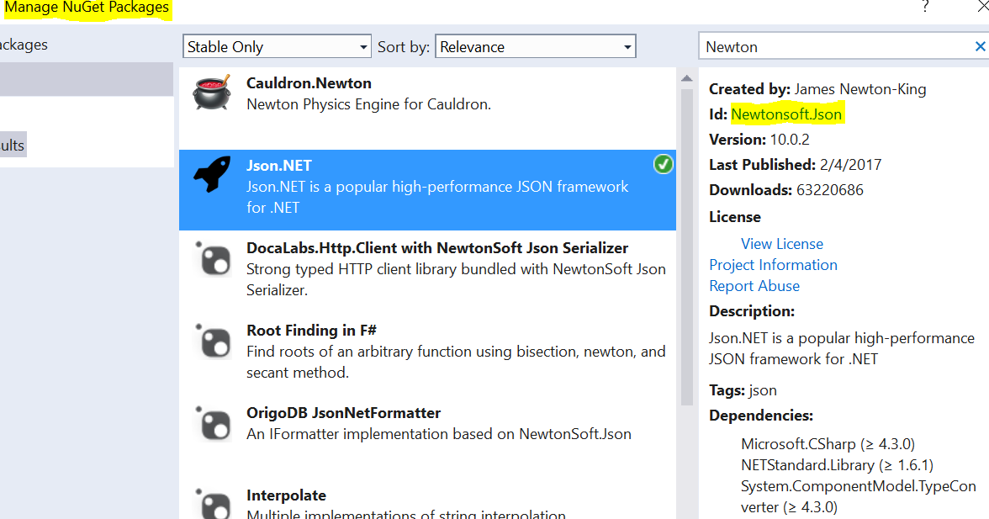This screenshot has height=519, width=989.
Task: Click the Report Abuse link
Action: pyautogui.click(x=754, y=285)
